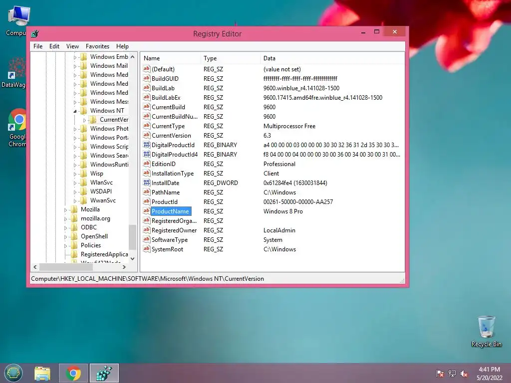511x383 pixels.
Task: Click the Registry Editor title bar icon
Action: pyautogui.click(x=35, y=33)
